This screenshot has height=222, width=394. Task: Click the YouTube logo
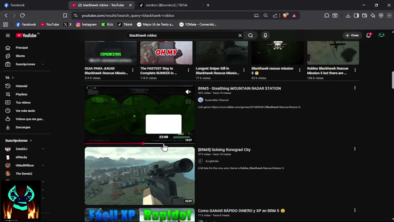26,35
